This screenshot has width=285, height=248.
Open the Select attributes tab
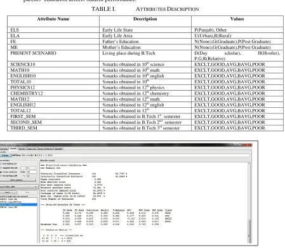pyautogui.click(x=45, y=149)
